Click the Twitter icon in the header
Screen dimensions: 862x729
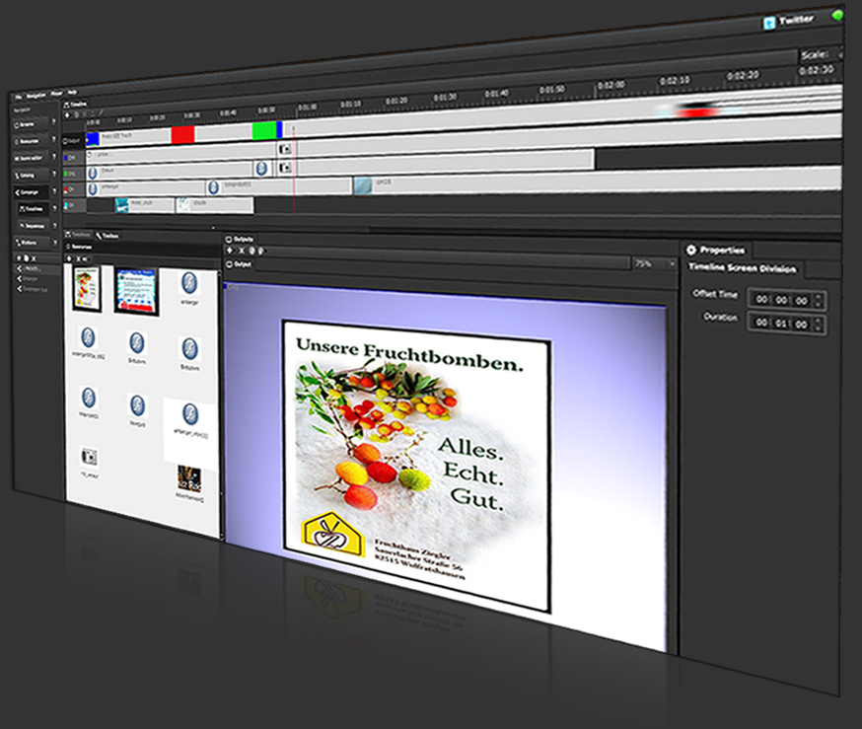769,21
